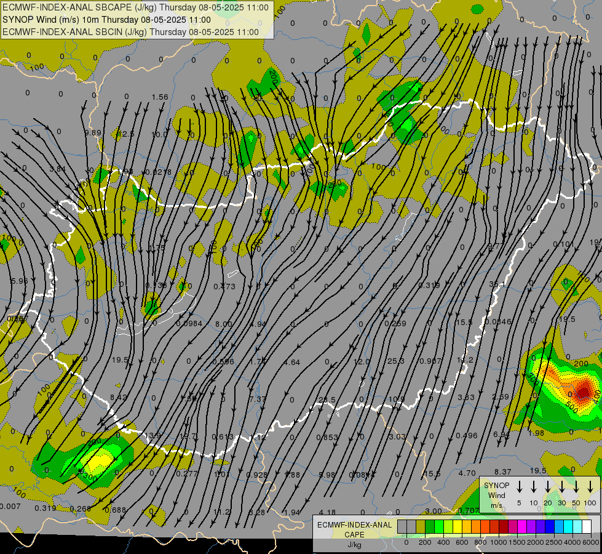The width and height of the screenshot is (602, 554).
Task: Click the map value 25.3
Action: [x=396, y=361]
